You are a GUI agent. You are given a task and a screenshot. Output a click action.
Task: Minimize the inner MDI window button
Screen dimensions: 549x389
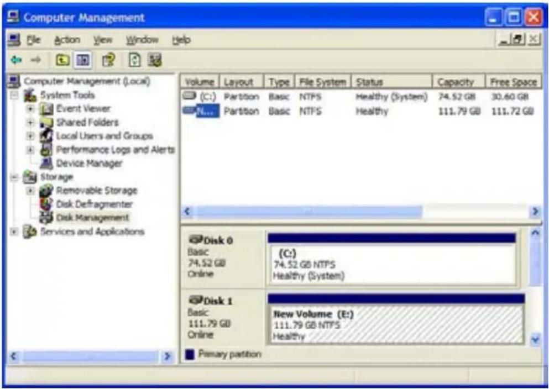[505, 40]
